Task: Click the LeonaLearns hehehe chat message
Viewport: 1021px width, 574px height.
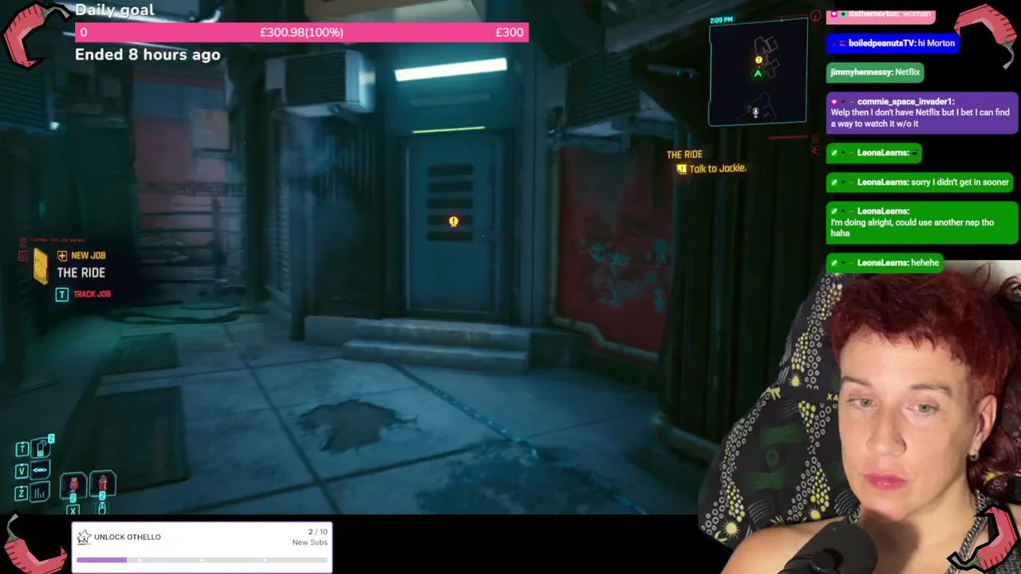Action: (x=885, y=263)
